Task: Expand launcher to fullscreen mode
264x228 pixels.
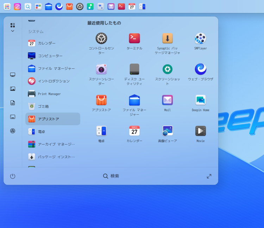Action: 209,176
